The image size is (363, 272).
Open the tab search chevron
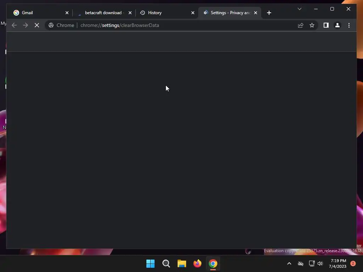coord(299,9)
